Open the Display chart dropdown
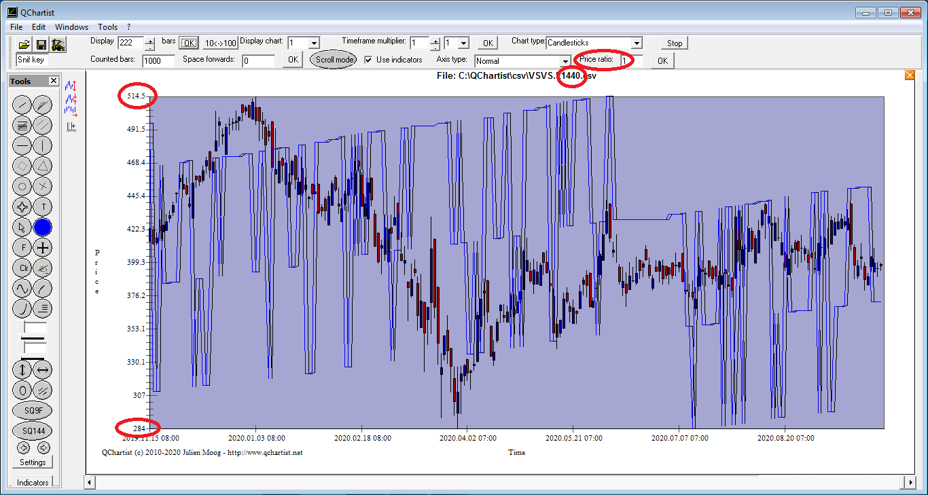 click(x=314, y=43)
